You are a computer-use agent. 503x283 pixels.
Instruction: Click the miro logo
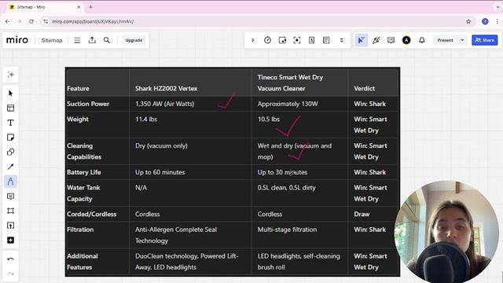[x=17, y=40]
